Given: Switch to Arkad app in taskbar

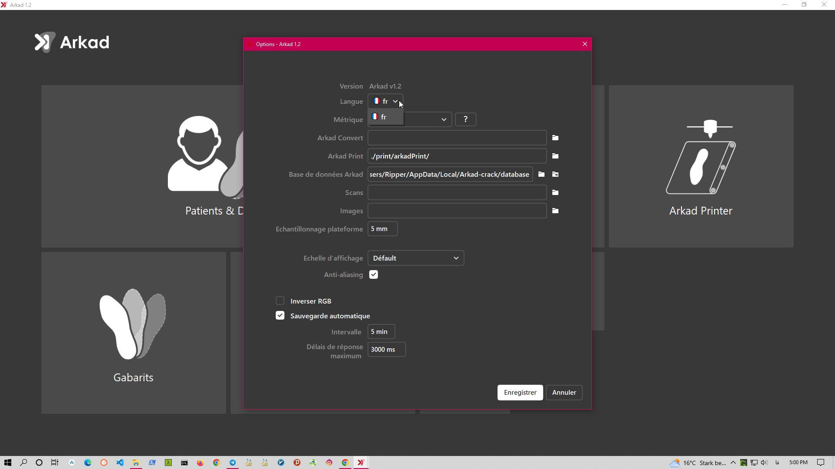Looking at the screenshot, I should 361,462.
